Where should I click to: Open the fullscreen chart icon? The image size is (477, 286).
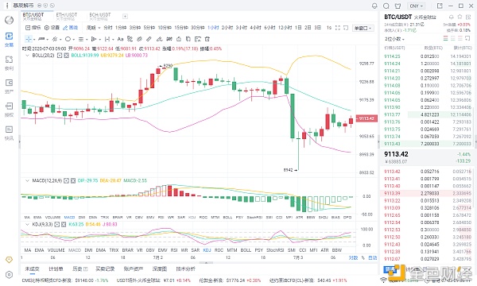[338, 28]
